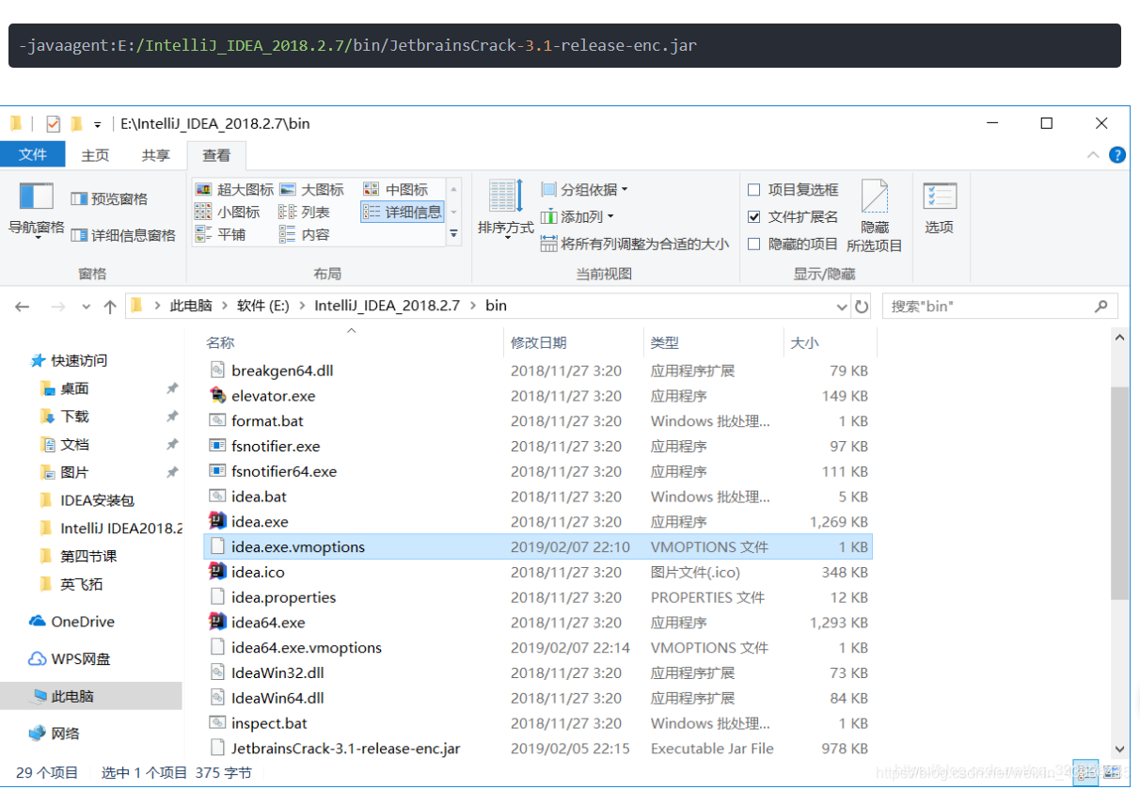The width and height of the screenshot is (1140, 790).
Task: Go forward using the right arrow
Action: pos(57,307)
